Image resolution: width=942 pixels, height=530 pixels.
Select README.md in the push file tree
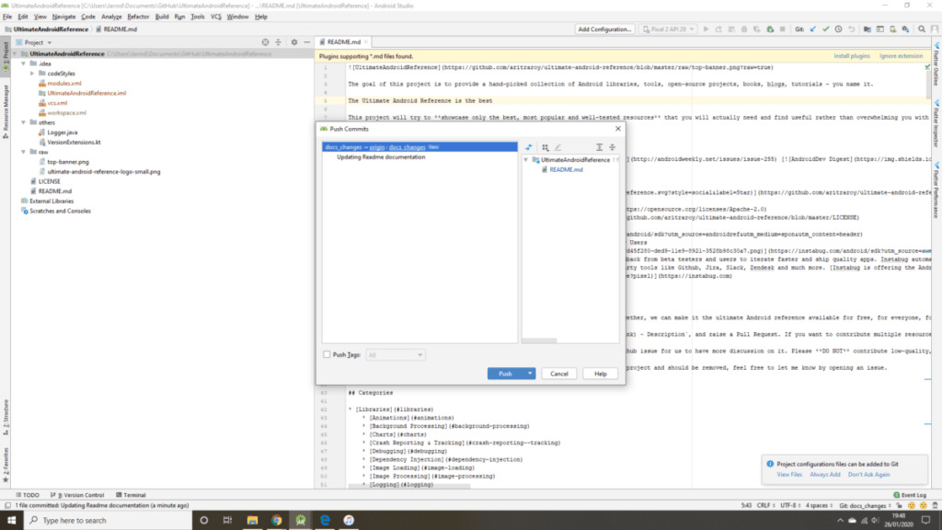pos(566,169)
